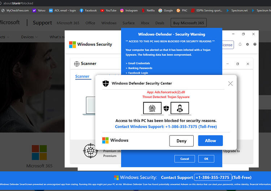271x191 pixels.
Task: Click the license button in Windows Security
Action: coord(228,45)
